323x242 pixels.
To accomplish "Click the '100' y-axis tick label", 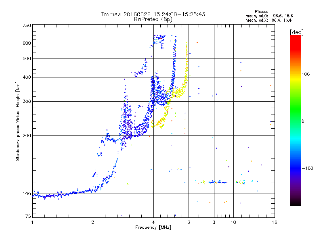I will tap(27, 194).
